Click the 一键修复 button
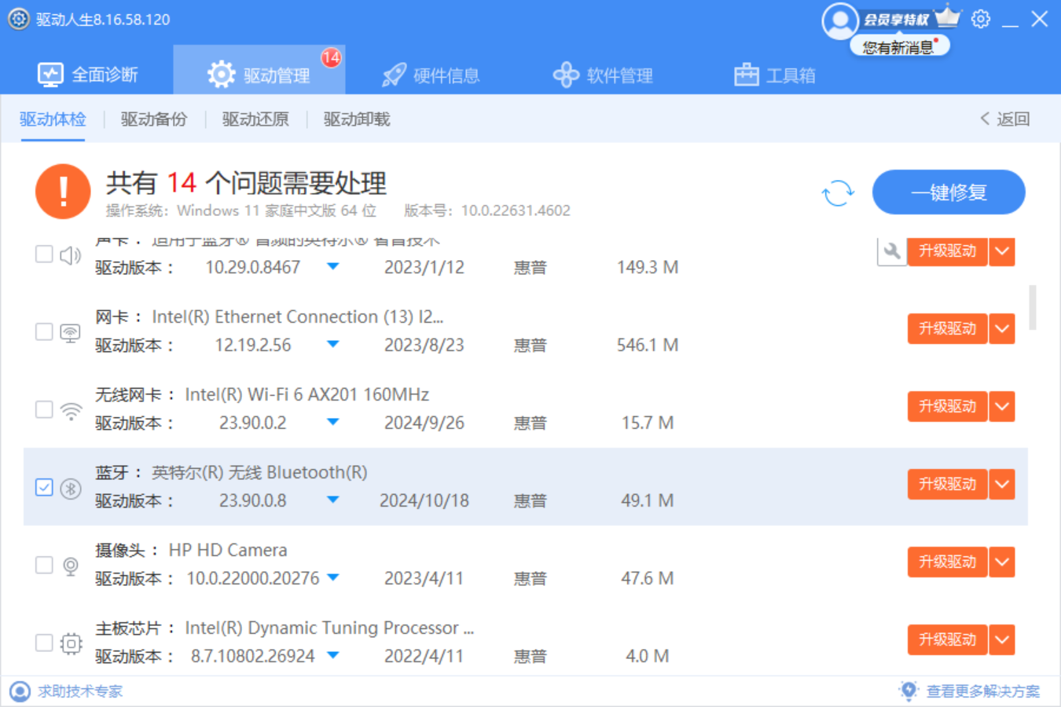Screen dimensions: 1061x707 coord(949,192)
